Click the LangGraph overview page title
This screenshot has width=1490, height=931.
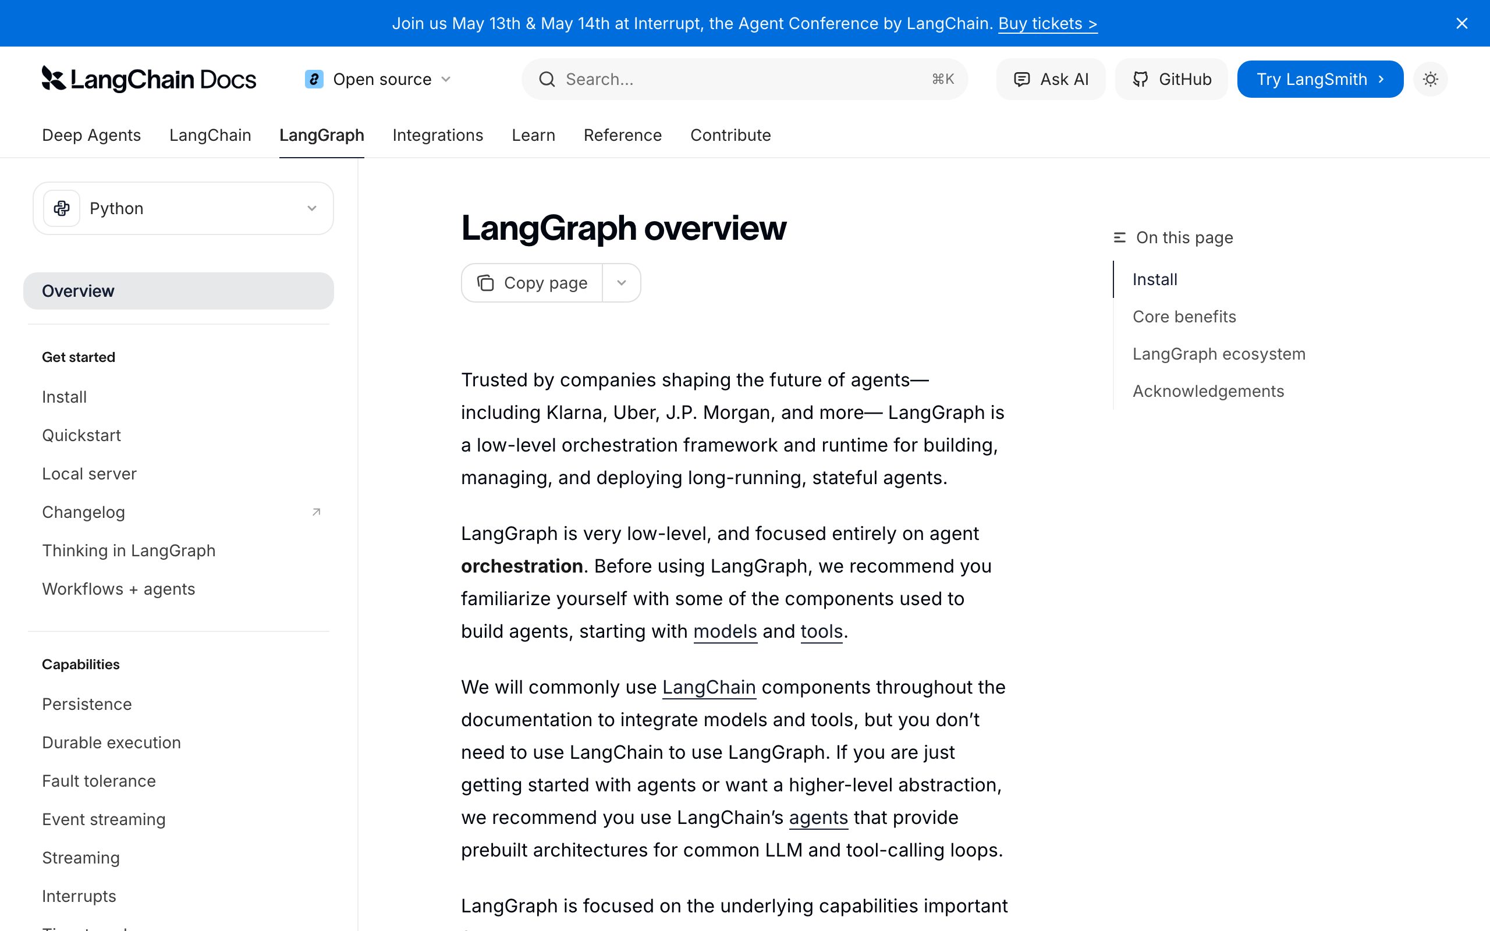tap(623, 228)
